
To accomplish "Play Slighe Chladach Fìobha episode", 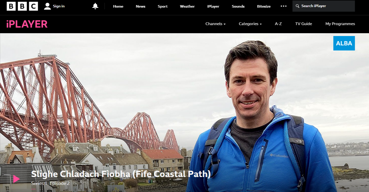I will click(x=16, y=179).
